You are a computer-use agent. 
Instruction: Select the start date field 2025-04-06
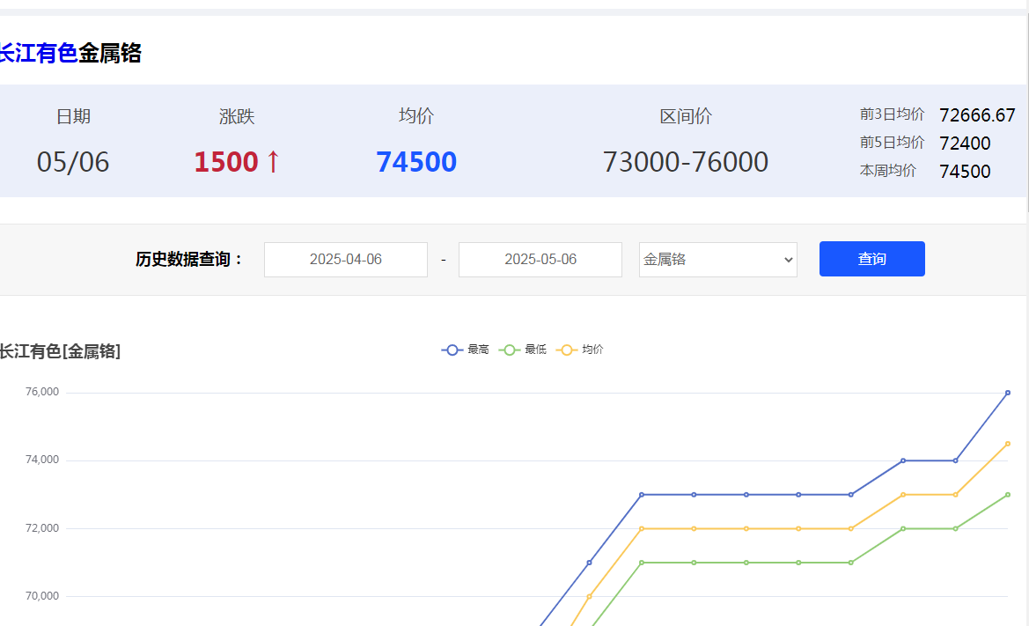coord(346,259)
